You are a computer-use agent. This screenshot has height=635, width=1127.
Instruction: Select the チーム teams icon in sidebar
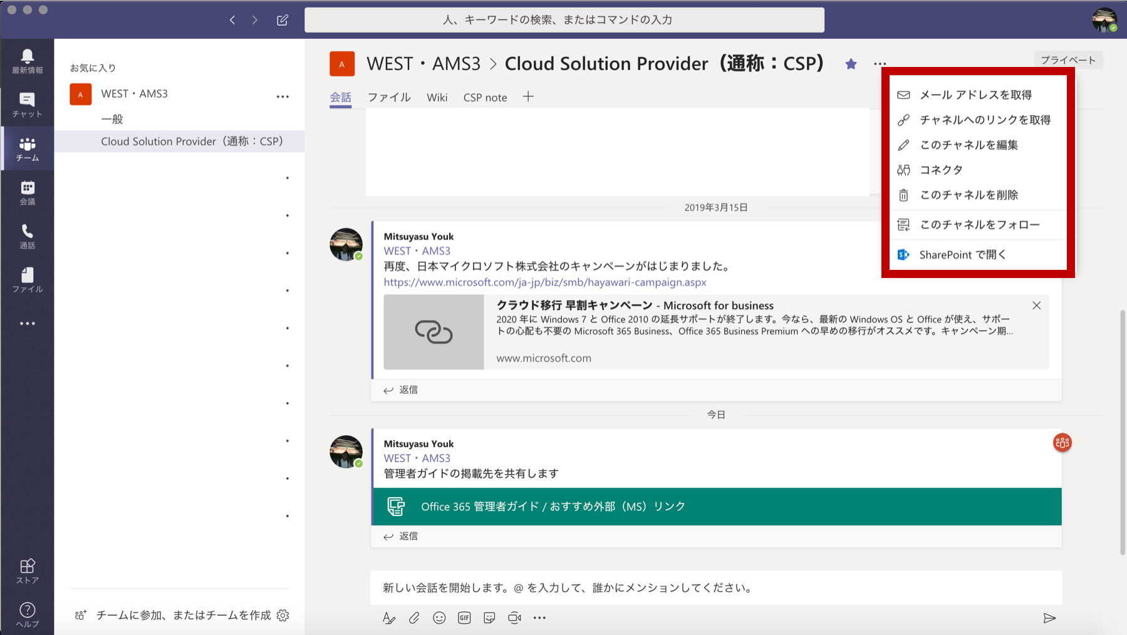pos(27,149)
